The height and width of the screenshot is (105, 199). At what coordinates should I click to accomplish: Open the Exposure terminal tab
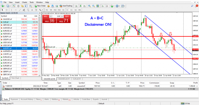coord(14,99)
